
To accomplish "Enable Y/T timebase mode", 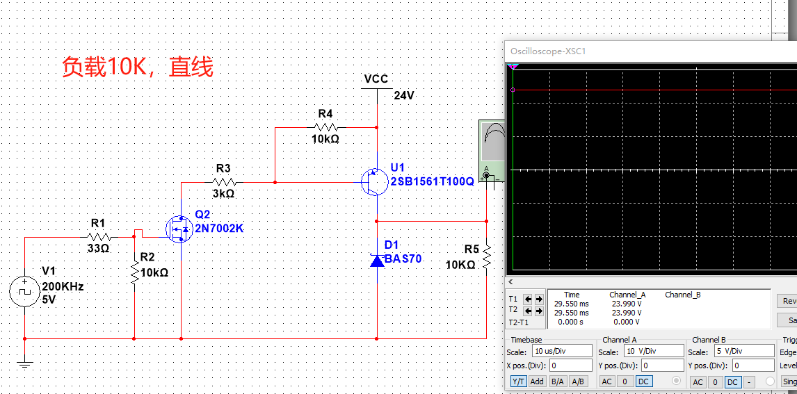I will pyautogui.click(x=518, y=381).
